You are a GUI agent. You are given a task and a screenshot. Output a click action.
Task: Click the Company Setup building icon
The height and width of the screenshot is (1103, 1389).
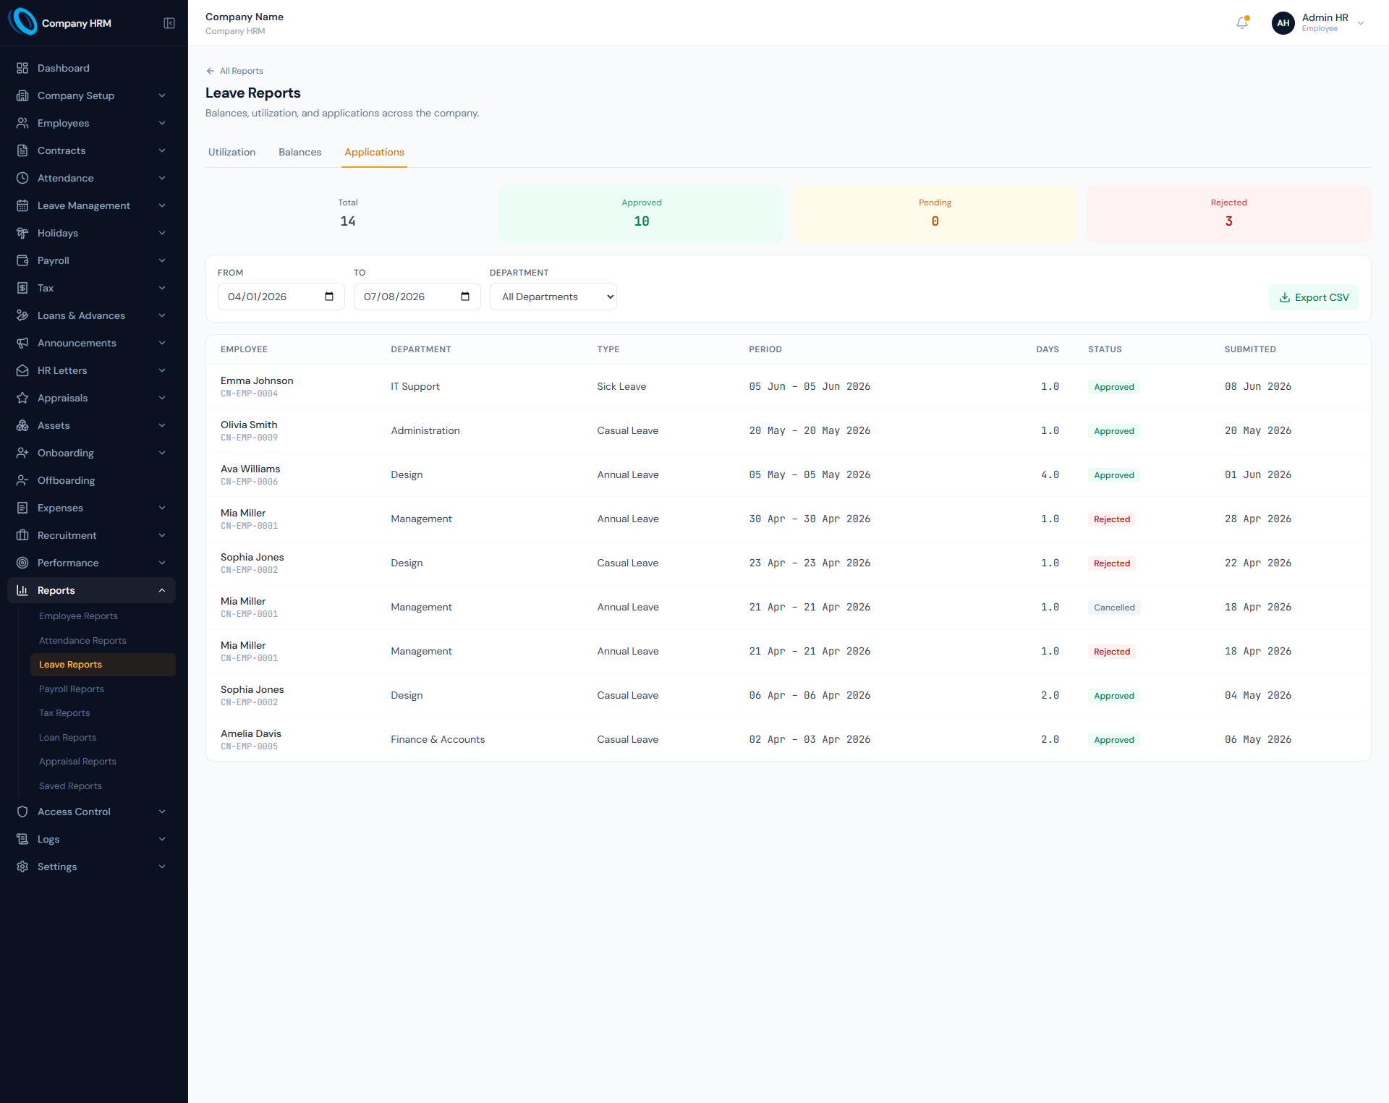click(x=22, y=95)
